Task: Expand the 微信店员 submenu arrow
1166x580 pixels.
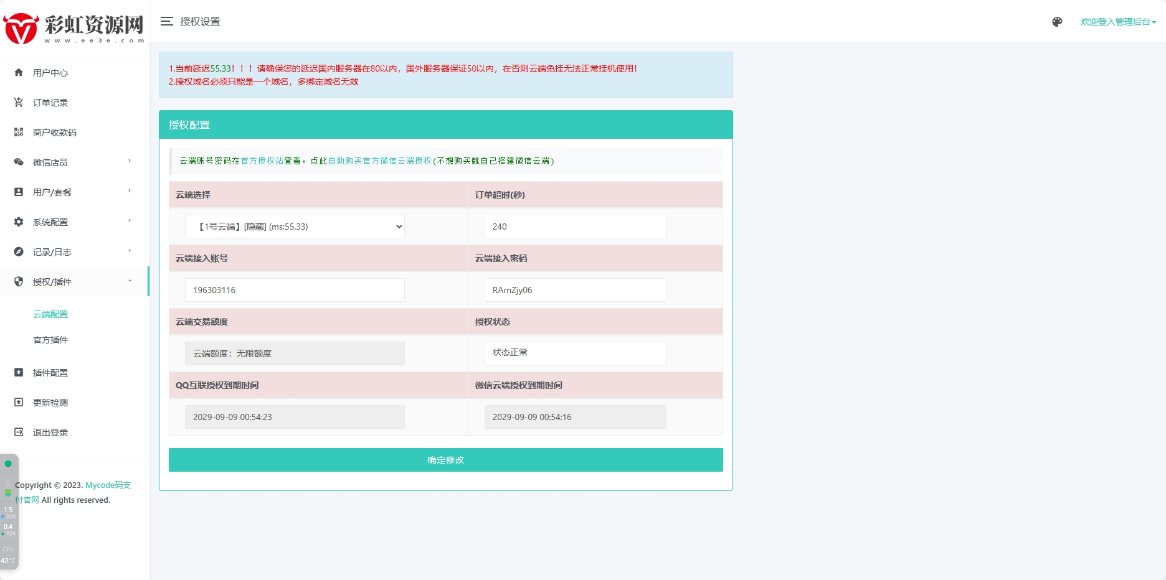Action: point(130,162)
